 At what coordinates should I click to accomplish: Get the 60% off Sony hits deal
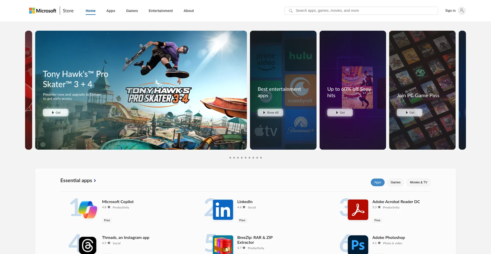[340, 113]
